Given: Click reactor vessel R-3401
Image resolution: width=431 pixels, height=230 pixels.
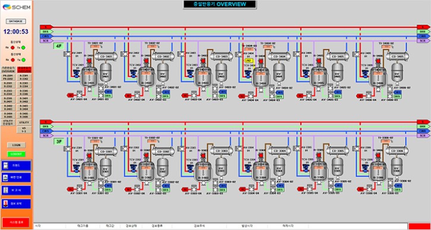Looking at the screenshot, I should click(x=89, y=77).
